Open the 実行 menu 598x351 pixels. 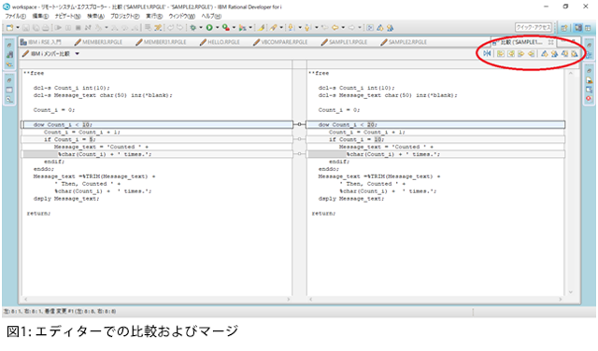(154, 16)
